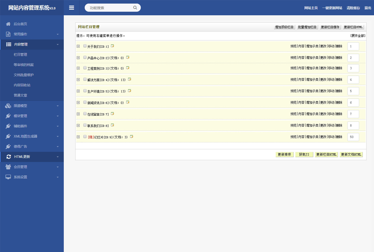374x252 pixels.
Task: Click the refresh icon for HTML更新
Action: pos(9,157)
